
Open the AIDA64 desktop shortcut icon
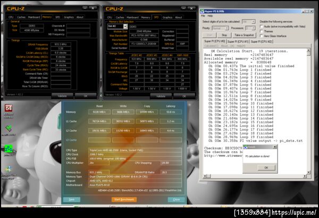click(x=9, y=108)
